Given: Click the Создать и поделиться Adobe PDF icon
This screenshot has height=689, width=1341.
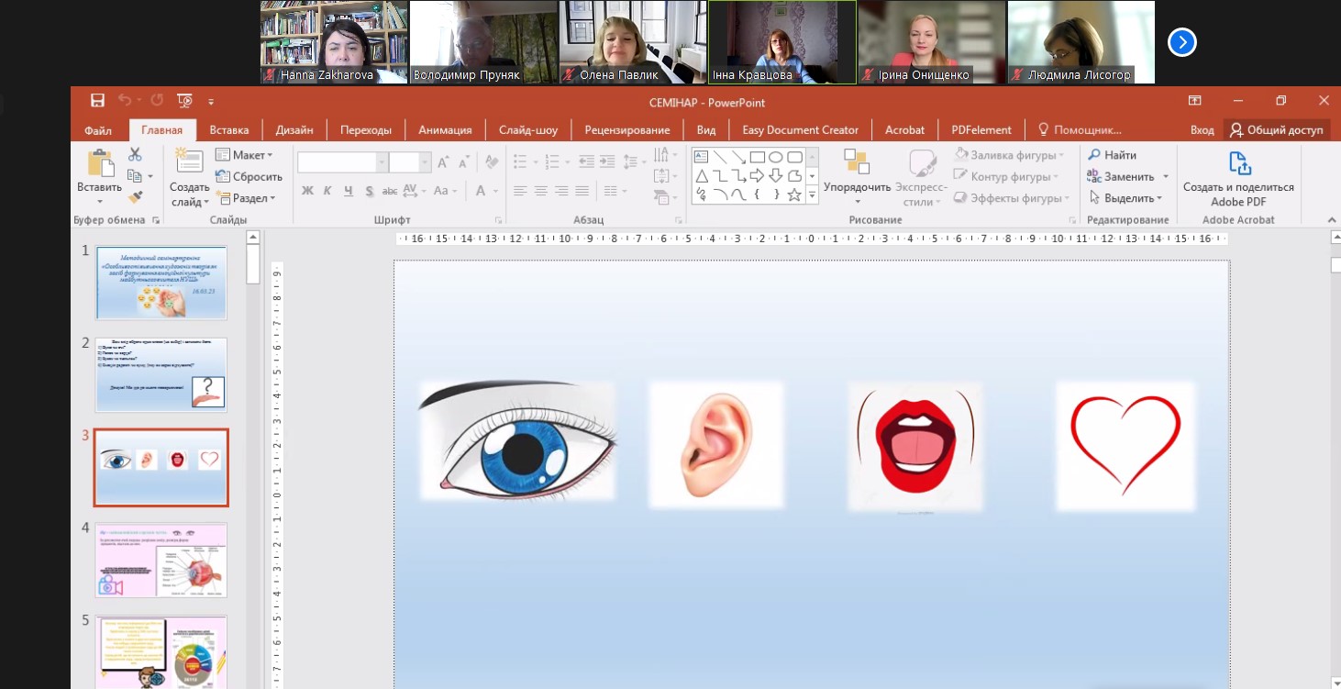Looking at the screenshot, I should click(x=1239, y=163).
